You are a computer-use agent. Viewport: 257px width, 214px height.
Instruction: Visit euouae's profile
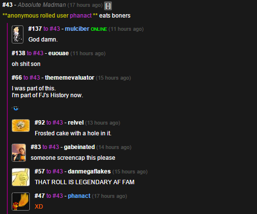(59, 53)
